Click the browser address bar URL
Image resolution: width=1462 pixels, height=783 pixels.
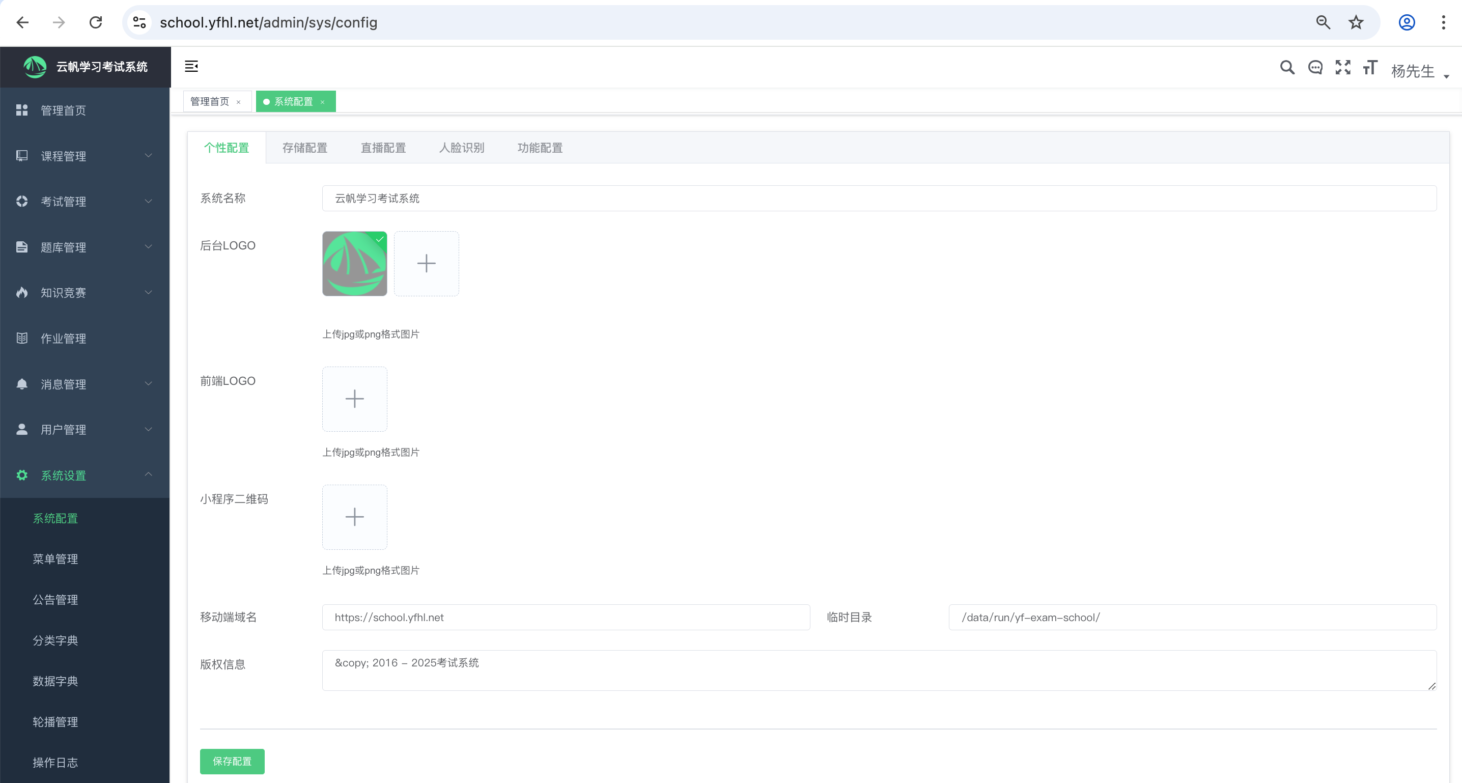click(x=268, y=22)
